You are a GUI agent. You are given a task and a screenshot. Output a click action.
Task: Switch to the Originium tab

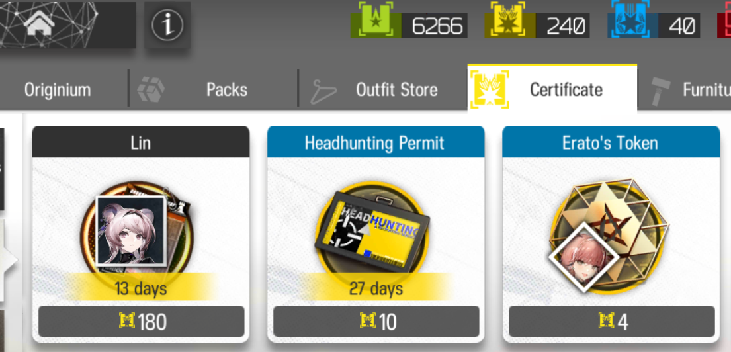tap(58, 89)
